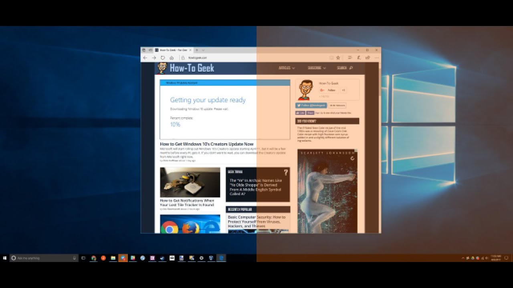
Task: Click the How-To Geek site logo
Action: [186, 68]
